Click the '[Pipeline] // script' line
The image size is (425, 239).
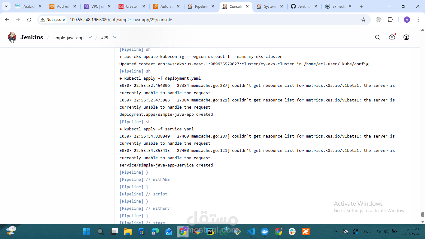(x=143, y=194)
